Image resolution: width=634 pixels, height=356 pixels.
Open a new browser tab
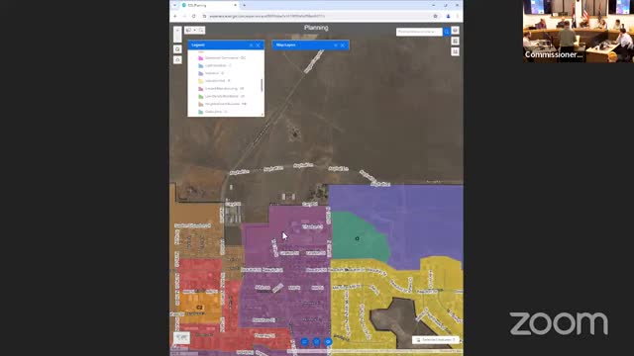coord(245,5)
